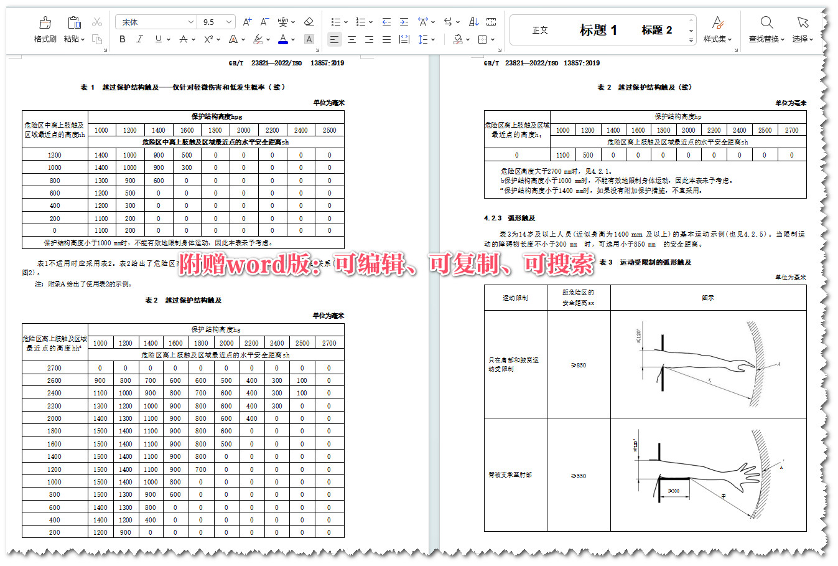Open the font size 9.5 dropdown
Viewport: 838px width, 566px height.
pyautogui.click(x=216, y=21)
